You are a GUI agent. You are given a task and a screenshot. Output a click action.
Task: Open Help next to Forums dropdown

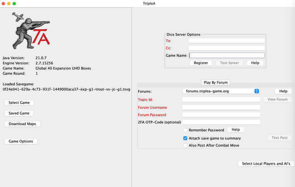click(x=283, y=91)
